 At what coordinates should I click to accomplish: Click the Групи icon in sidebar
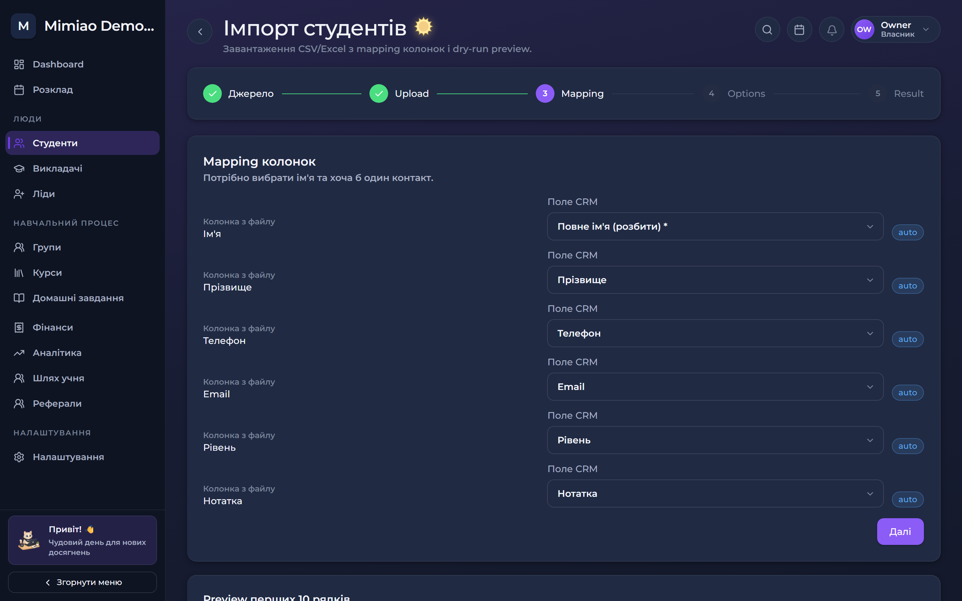19,247
